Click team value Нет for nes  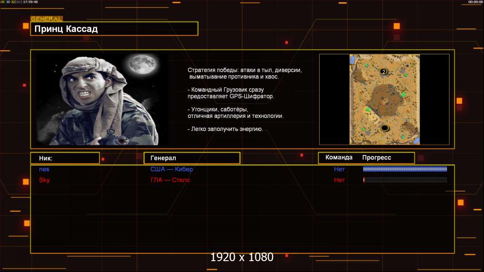click(x=339, y=169)
